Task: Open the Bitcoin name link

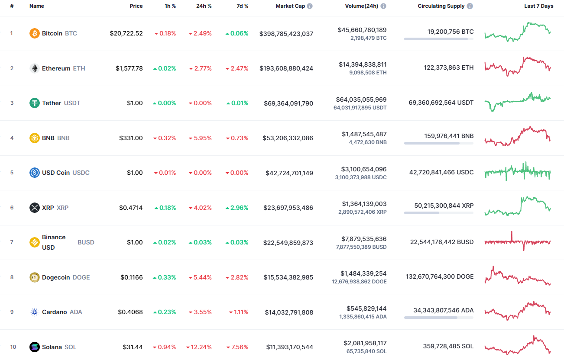Action: (52, 33)
